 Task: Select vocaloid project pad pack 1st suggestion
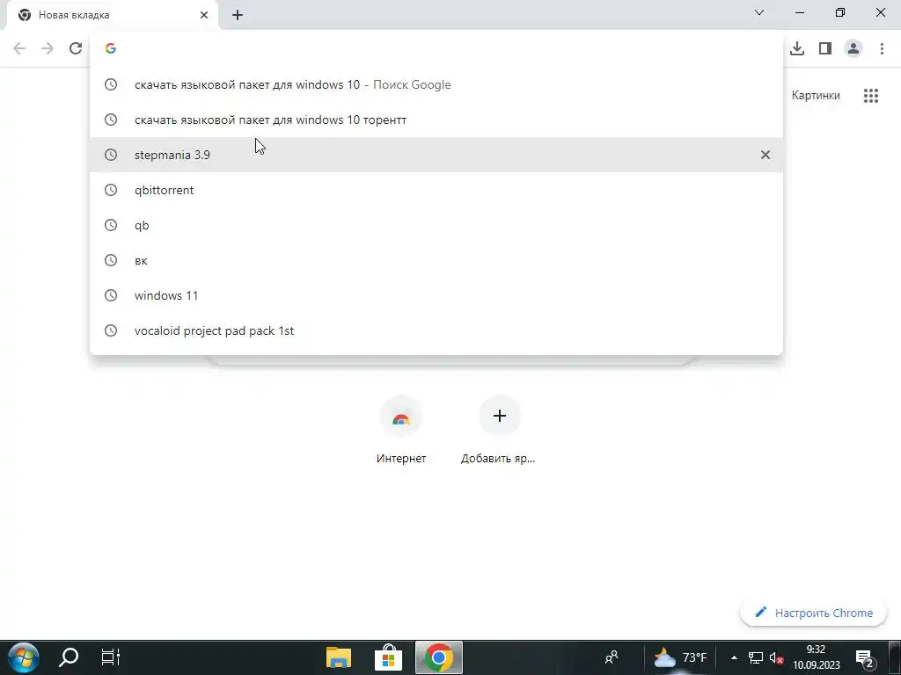(x=436, y=330)
